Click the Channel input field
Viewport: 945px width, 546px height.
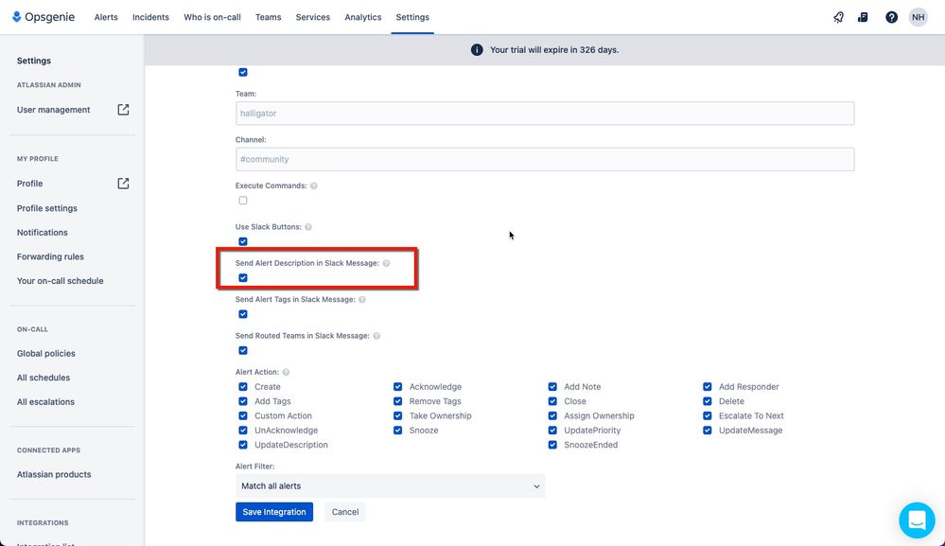[x=545, y=159]
